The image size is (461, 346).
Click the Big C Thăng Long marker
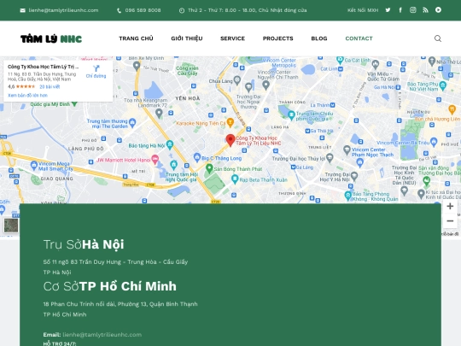[x=197, y=157]
